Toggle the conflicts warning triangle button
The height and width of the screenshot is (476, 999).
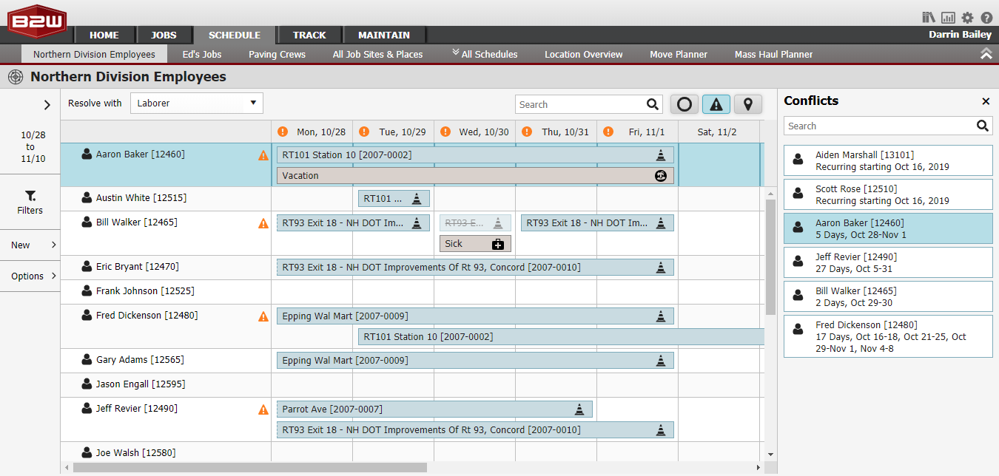coord(716,104)
